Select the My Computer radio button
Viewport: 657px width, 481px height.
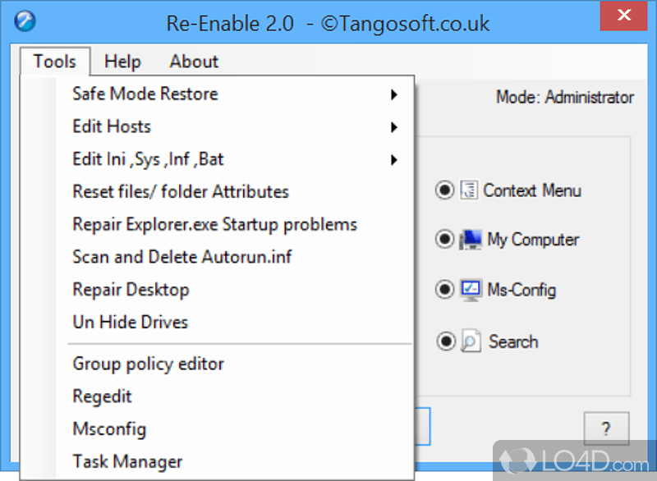[444, 240]
